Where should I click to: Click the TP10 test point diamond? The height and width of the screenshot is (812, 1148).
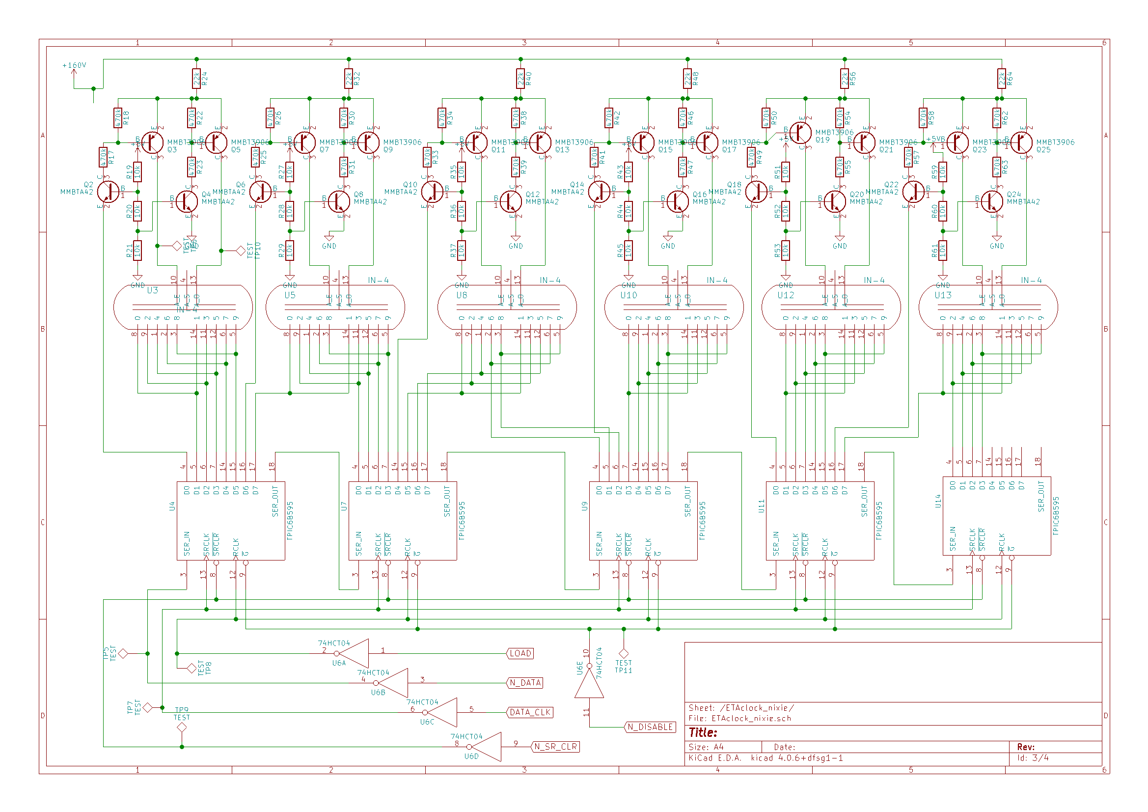(241, 250)
